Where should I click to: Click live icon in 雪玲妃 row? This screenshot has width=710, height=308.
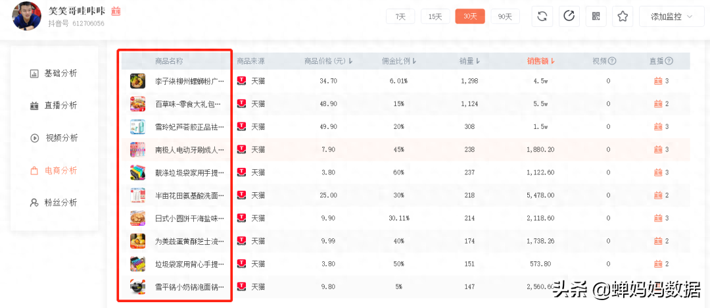click(658, 126)
